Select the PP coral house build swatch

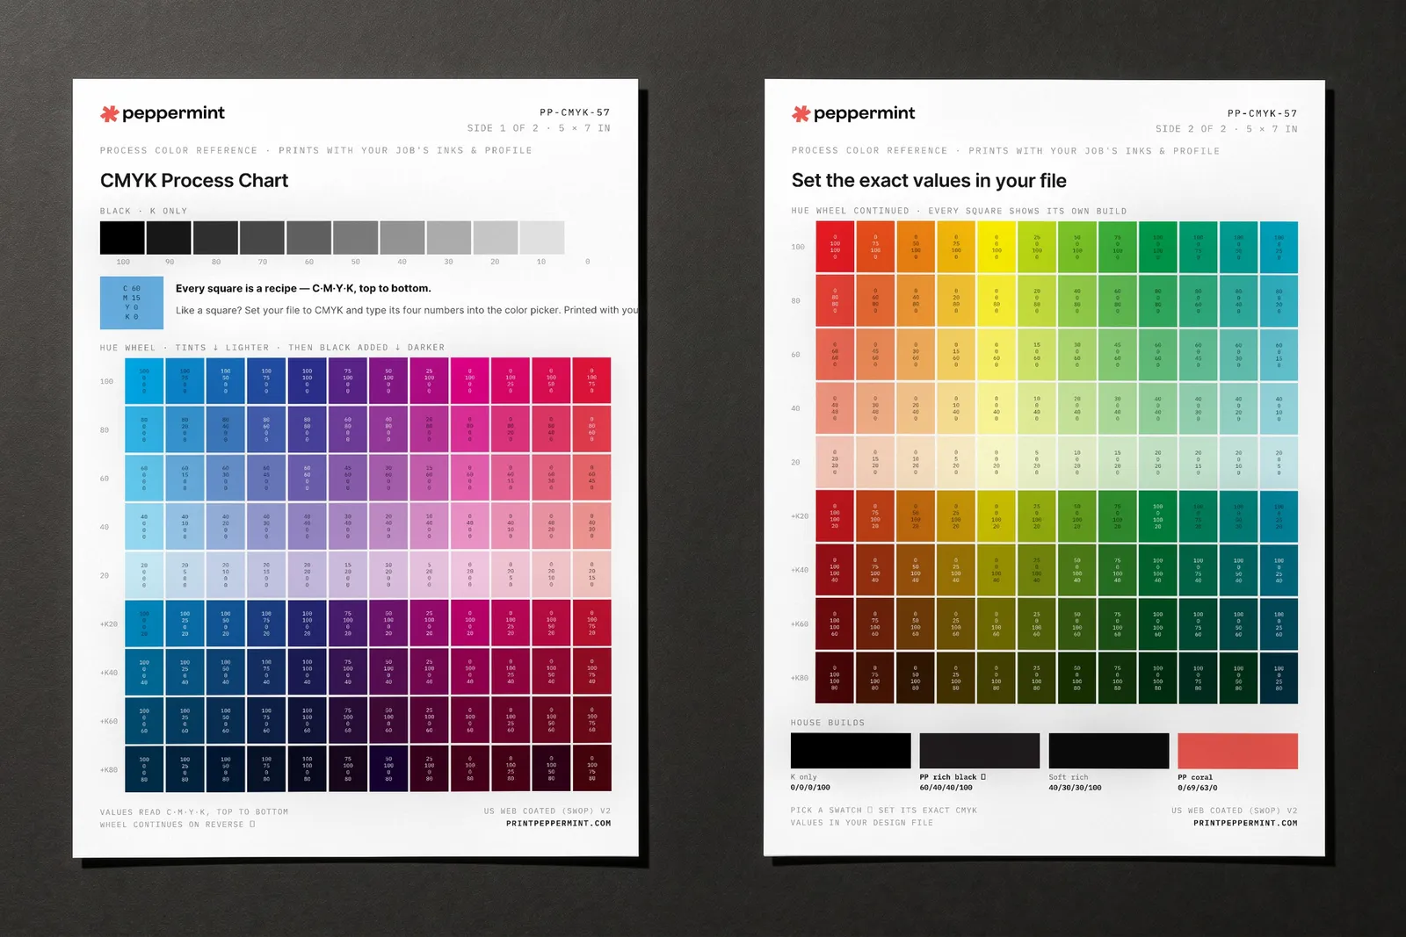click(1237, 751)
